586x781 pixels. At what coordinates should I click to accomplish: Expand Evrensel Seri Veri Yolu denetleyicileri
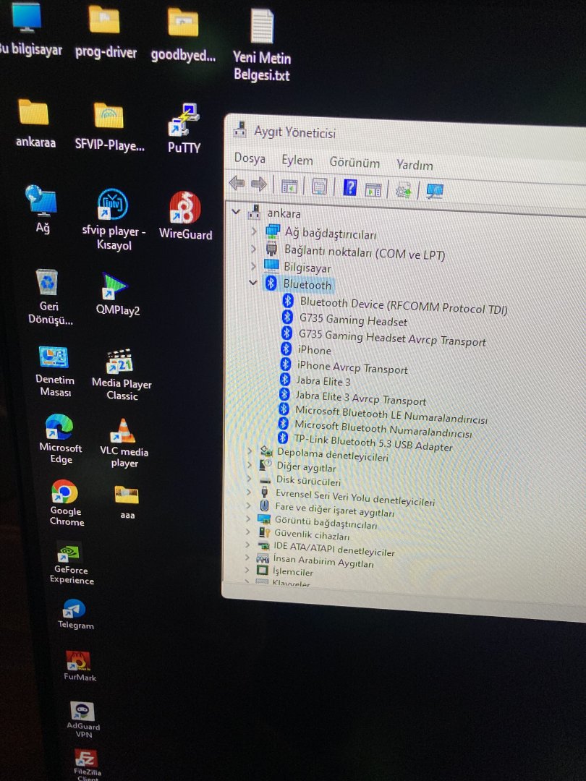[249, 492]
